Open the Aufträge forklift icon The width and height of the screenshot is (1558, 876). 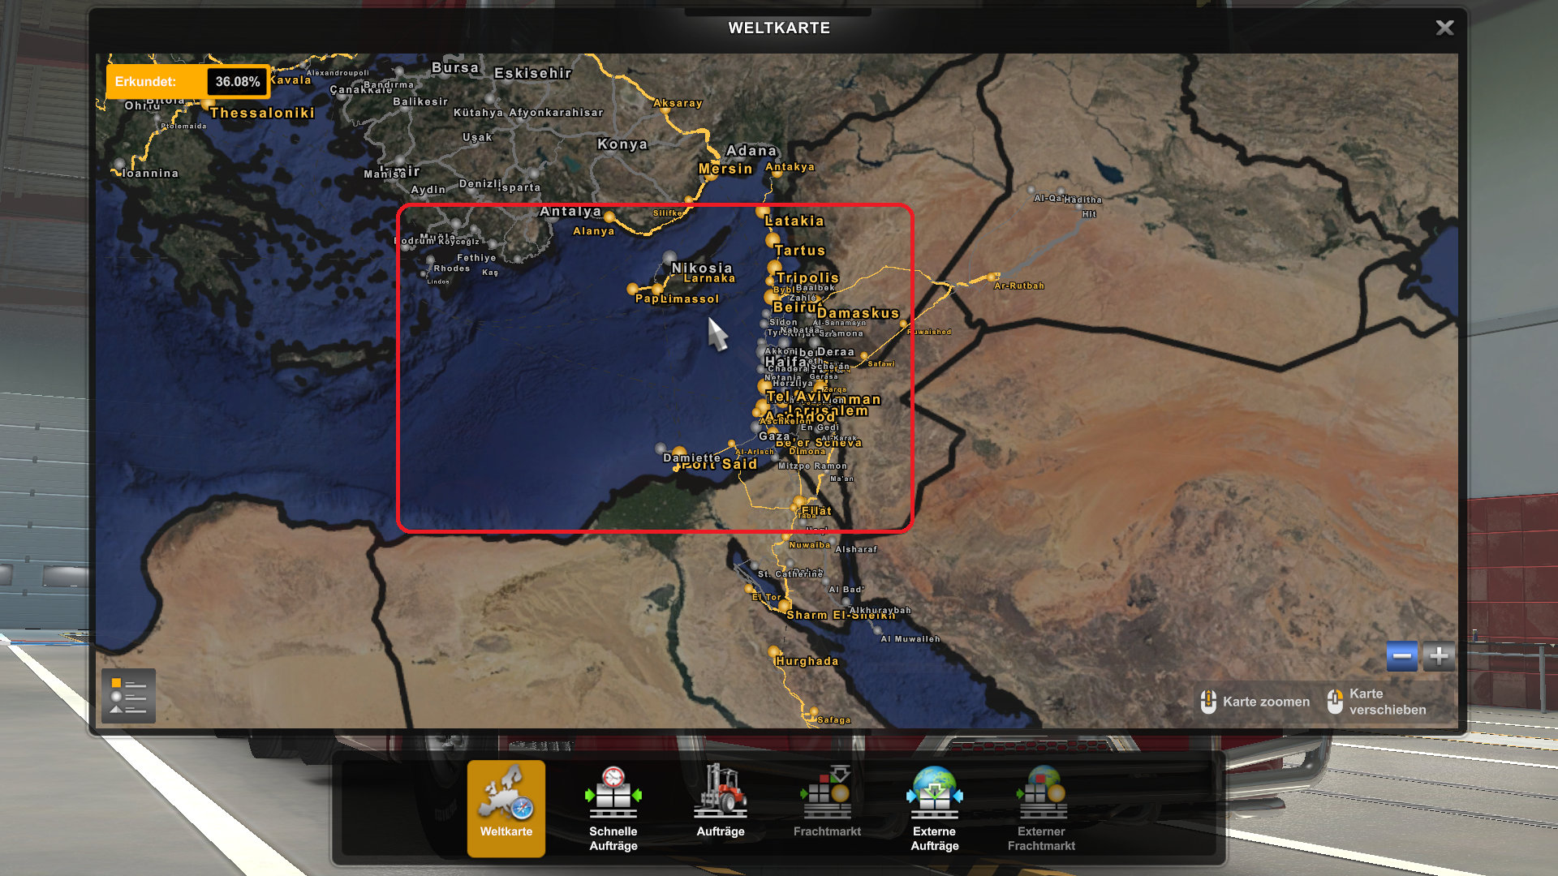(720, 807)
